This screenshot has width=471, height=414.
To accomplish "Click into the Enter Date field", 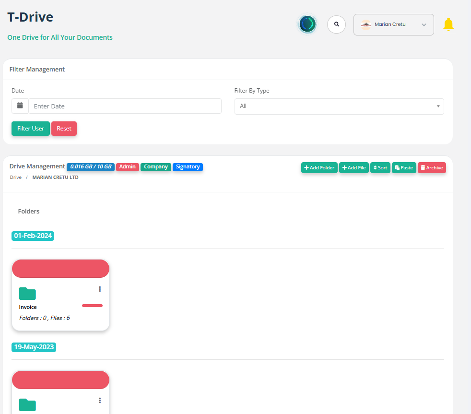I will [125, 106].
